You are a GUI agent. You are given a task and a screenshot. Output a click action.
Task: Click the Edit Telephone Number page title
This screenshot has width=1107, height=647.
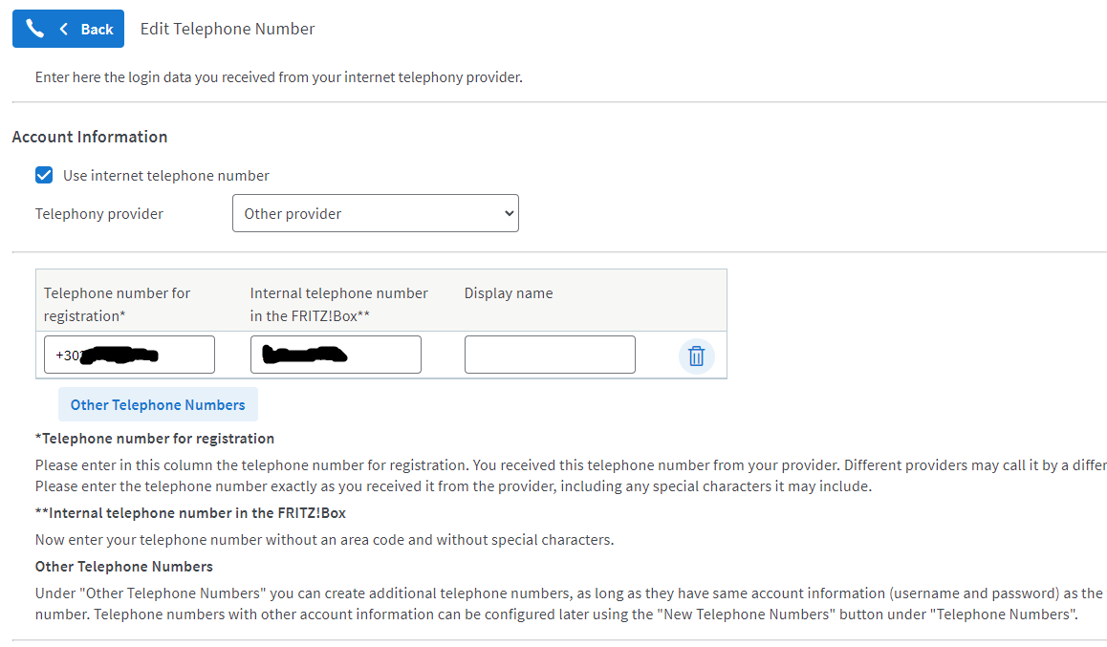click(x=228, y=29)
